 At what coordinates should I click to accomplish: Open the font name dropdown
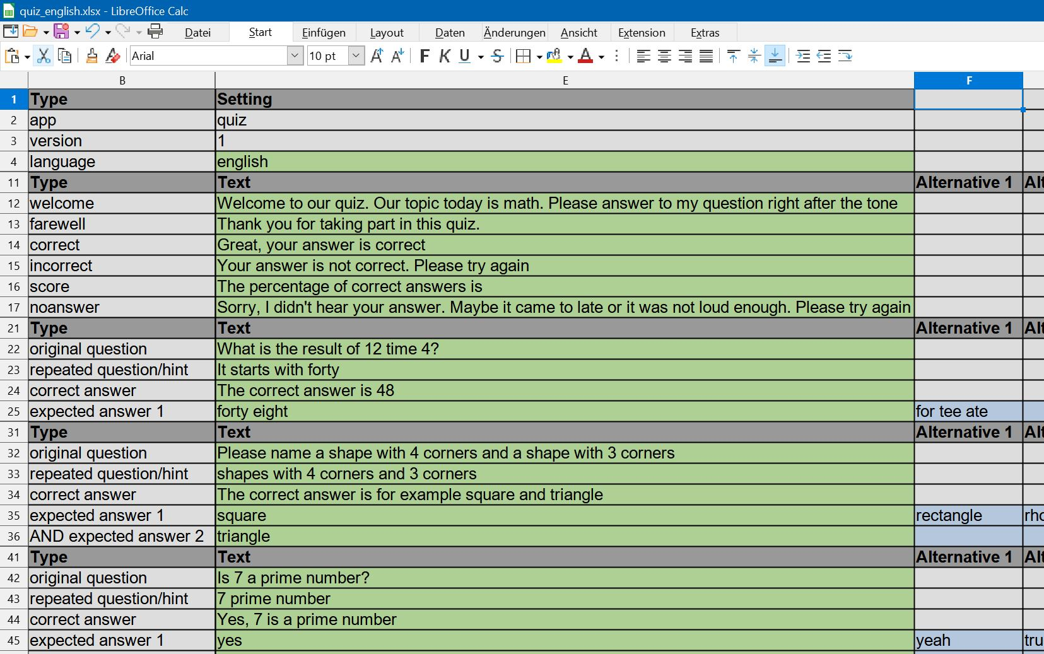(295, 56)
